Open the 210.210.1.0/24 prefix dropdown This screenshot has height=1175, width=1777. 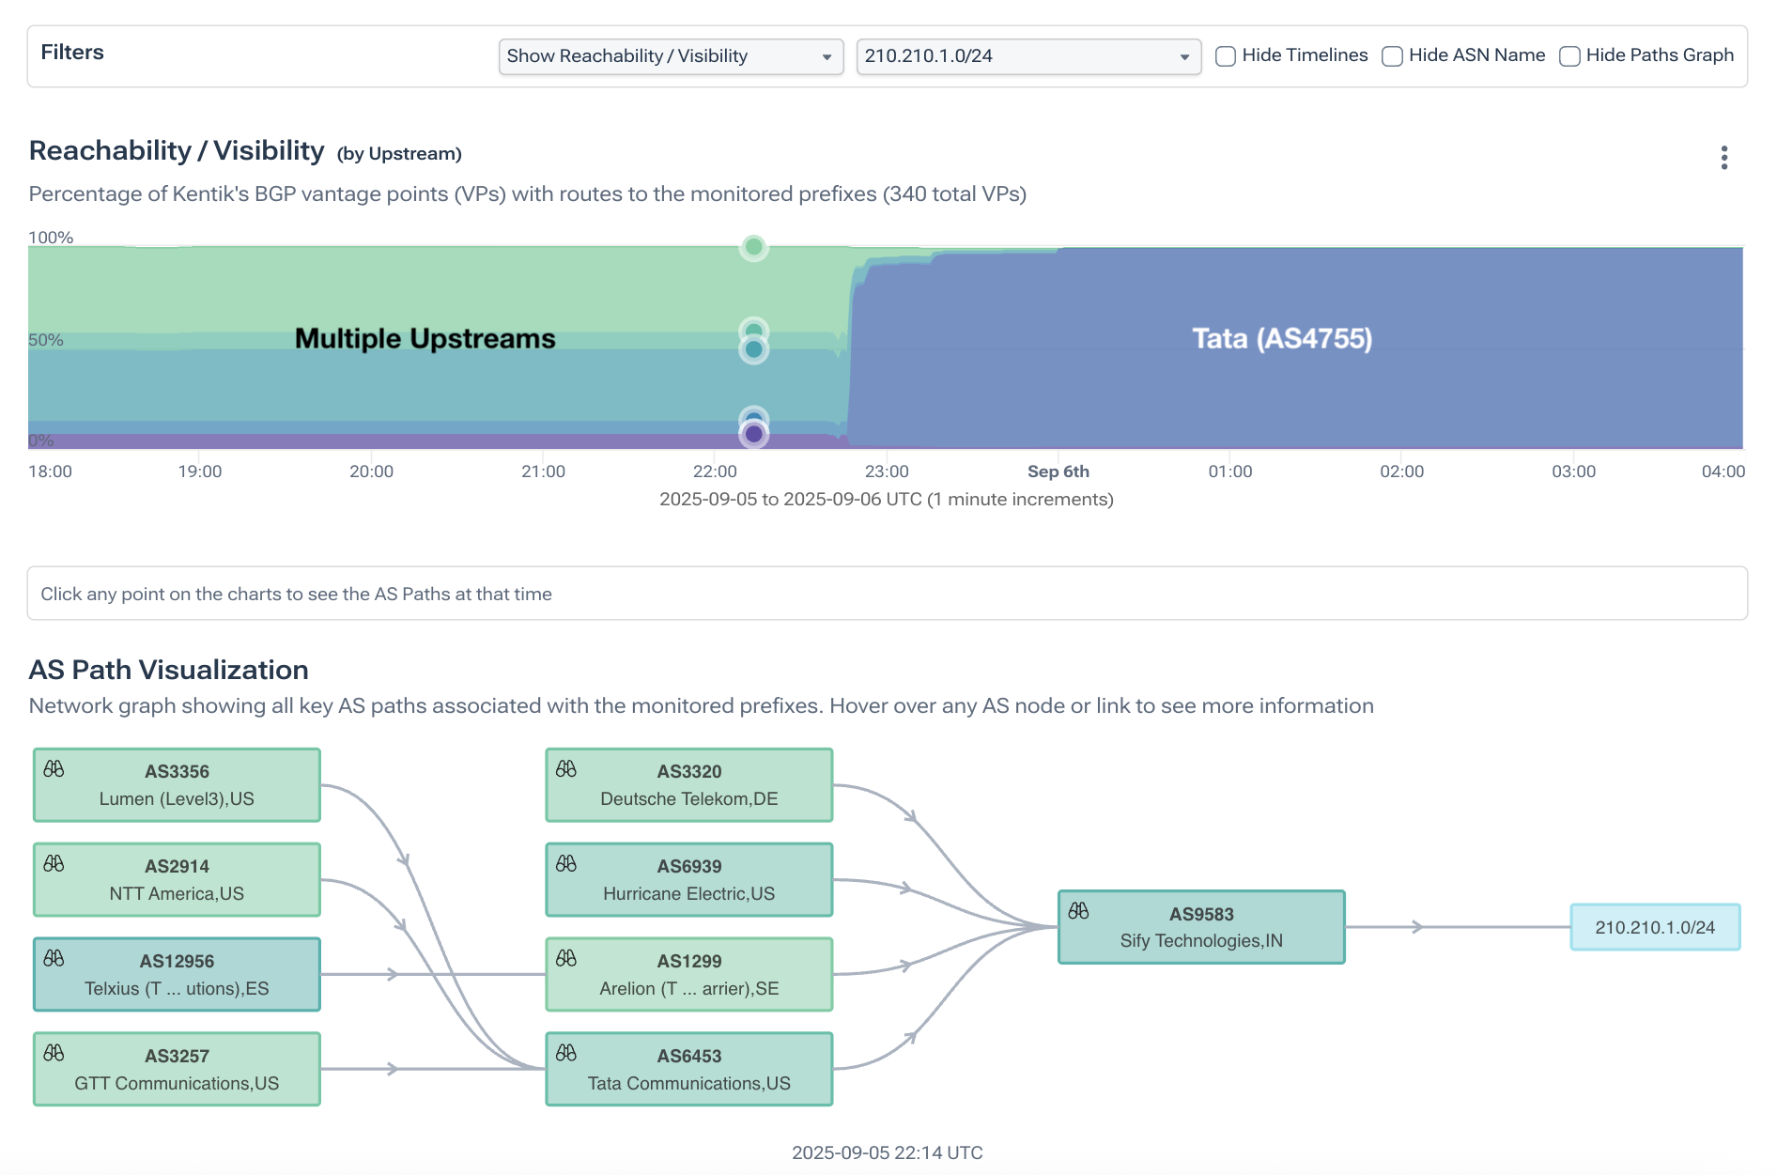click(1028, 56)
